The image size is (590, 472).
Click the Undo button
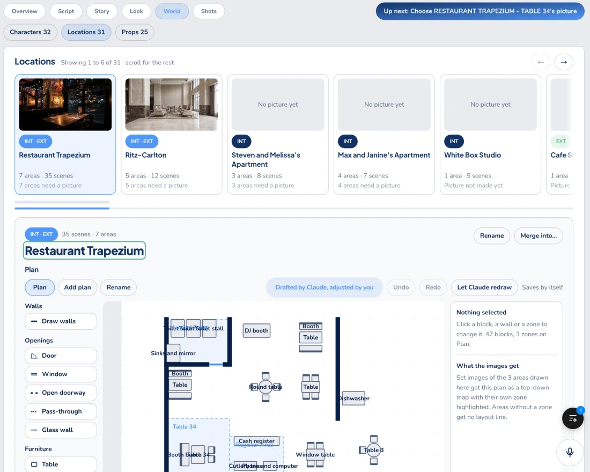pos(401,287)
